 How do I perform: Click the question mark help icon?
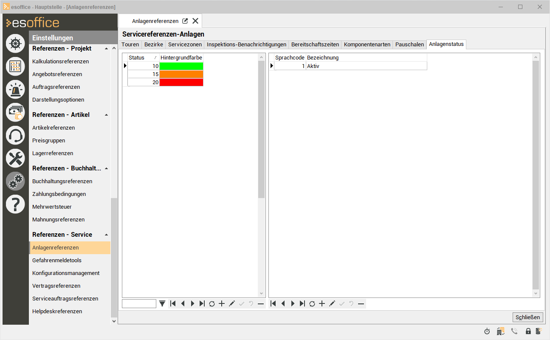[x=15, y=204]
